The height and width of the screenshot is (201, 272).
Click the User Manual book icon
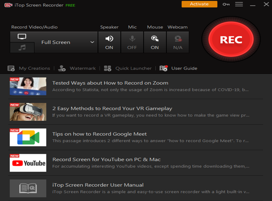point(28,188)
